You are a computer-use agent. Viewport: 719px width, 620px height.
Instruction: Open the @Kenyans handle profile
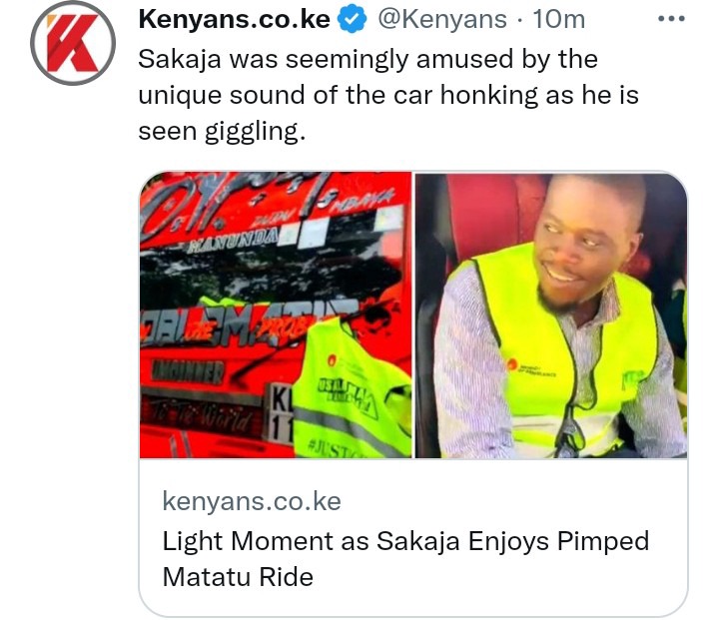(442, 19)
